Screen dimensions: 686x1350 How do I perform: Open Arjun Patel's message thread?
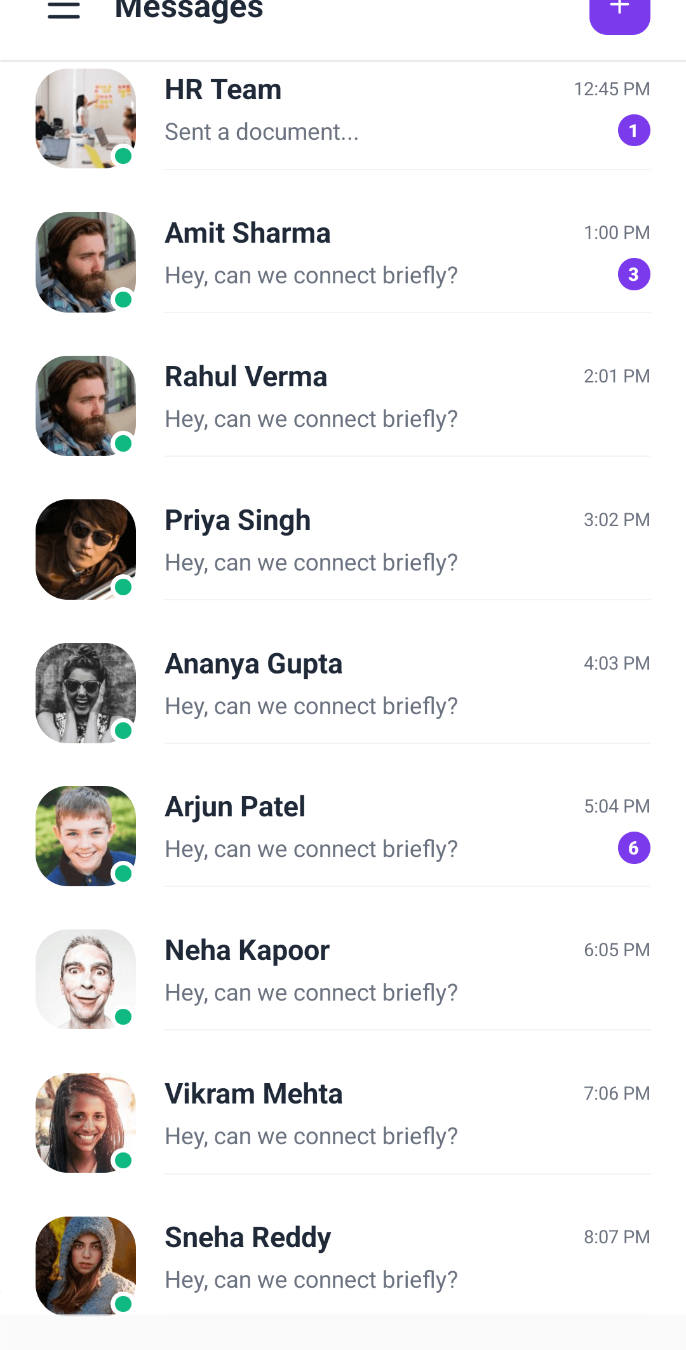235,807
